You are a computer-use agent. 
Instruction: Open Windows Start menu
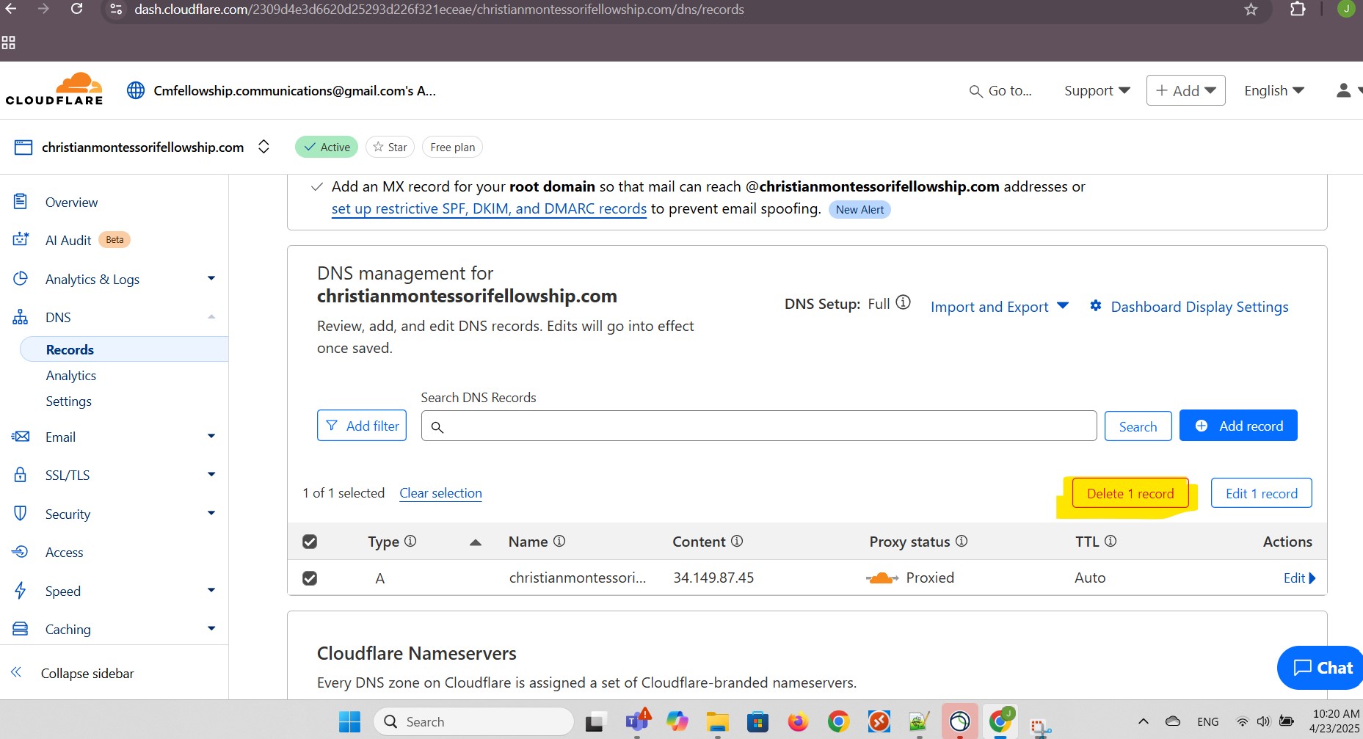(x=349, y=722)
